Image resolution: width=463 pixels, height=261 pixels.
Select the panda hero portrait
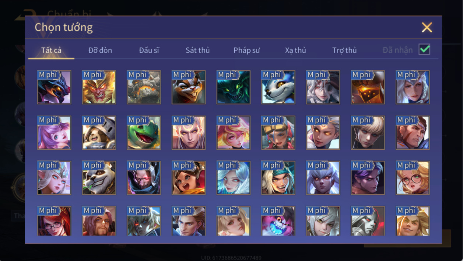coord(99,178)
